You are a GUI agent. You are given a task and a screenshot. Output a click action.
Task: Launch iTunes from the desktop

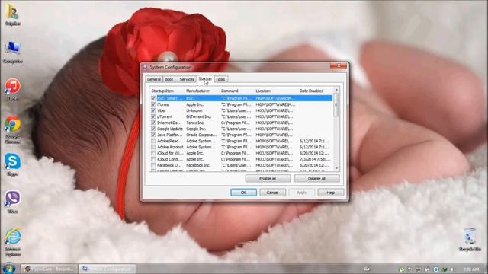tap(12, 89)
